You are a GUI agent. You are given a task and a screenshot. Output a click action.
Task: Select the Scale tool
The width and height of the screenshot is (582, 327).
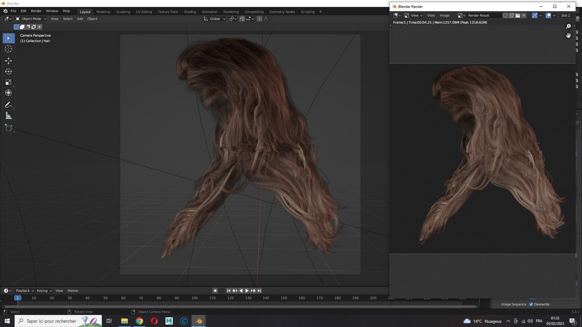(9, 82)
